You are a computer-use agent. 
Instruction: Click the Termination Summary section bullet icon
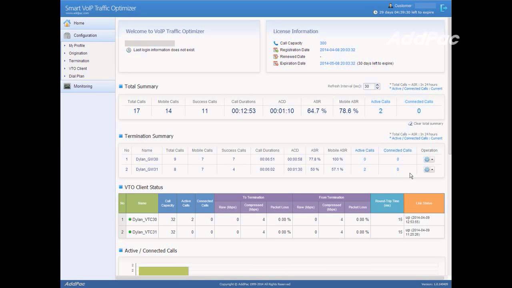(121, 136)
